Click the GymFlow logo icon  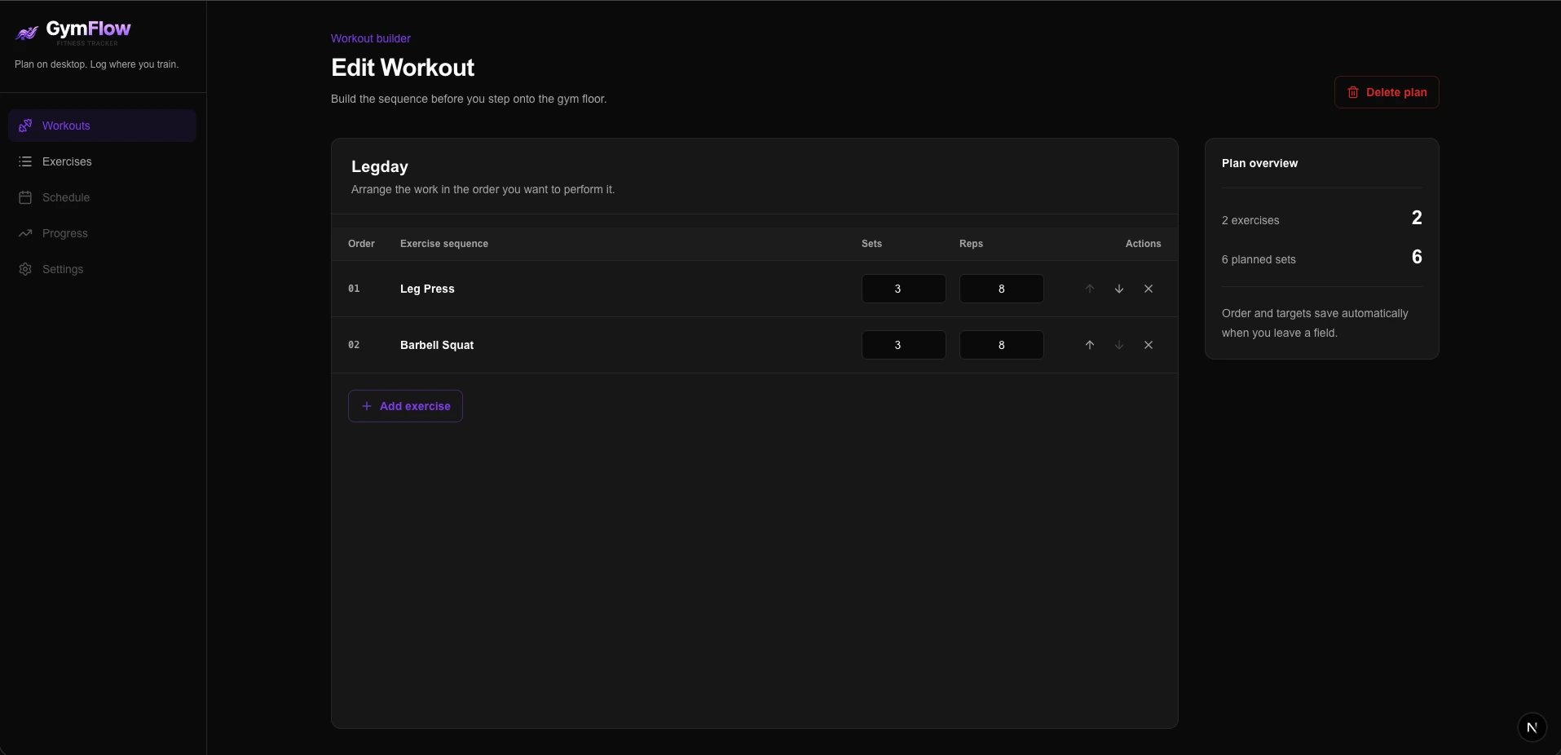27,33
